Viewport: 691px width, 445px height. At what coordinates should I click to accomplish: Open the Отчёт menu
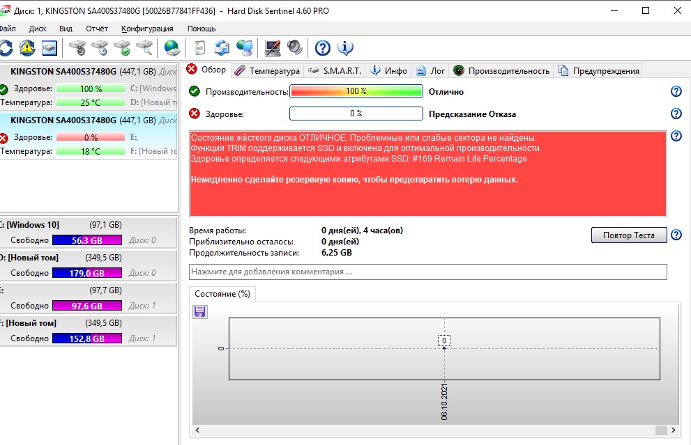(97, 29)
